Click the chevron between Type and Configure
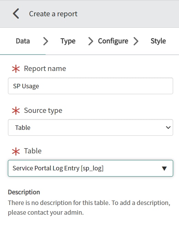Image resolution: width=179 pixels, height=232 pixels. tap(91, 41)
